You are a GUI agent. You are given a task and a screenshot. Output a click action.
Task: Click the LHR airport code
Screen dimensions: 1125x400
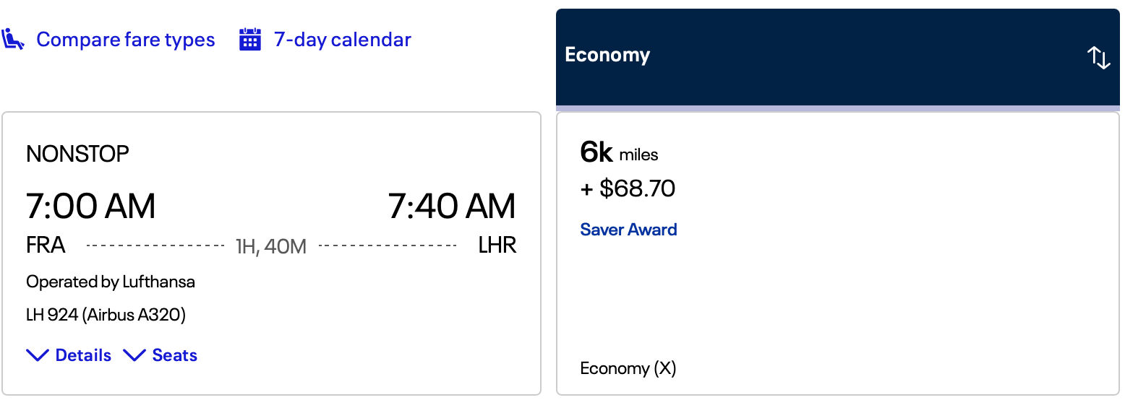tap(497, 245)
